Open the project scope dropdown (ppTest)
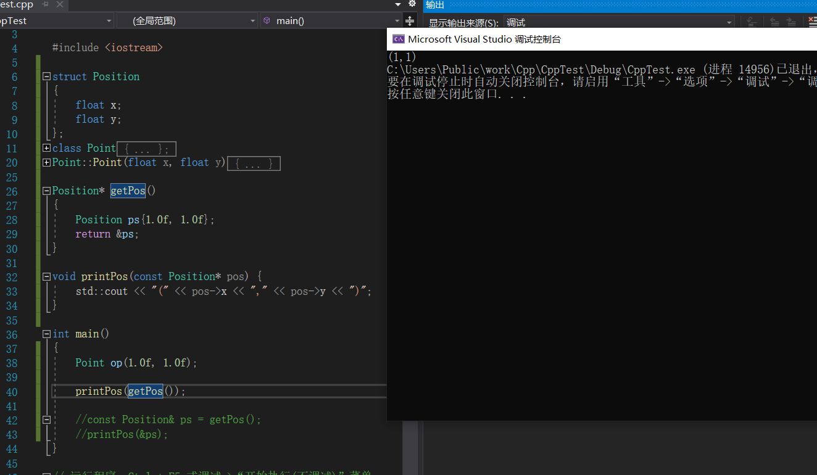 coord(57,21)
